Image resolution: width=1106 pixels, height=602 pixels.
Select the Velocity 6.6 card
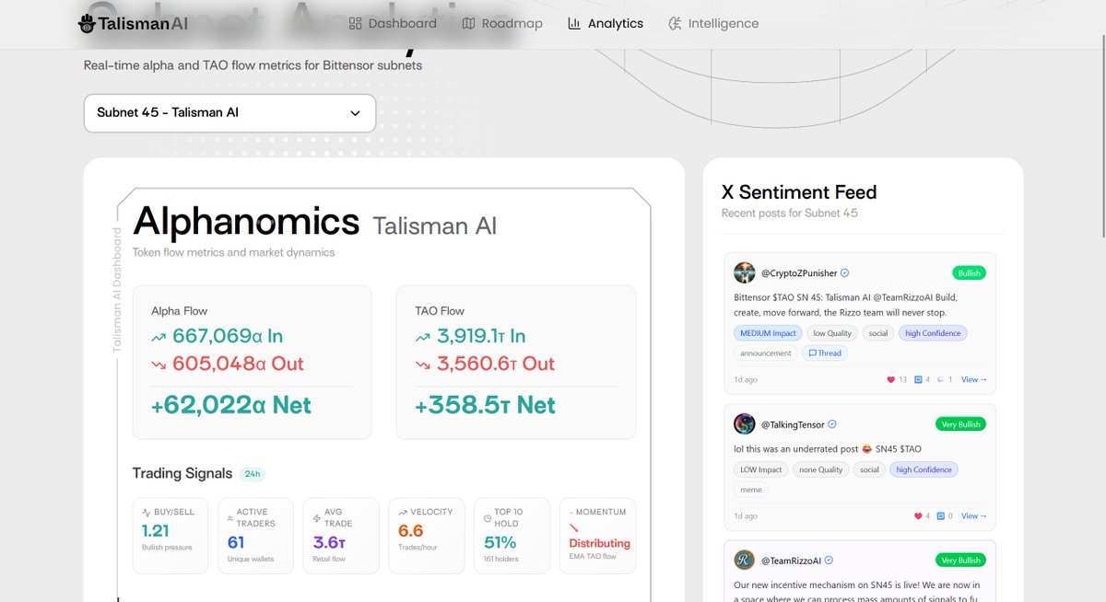point(426,536)
